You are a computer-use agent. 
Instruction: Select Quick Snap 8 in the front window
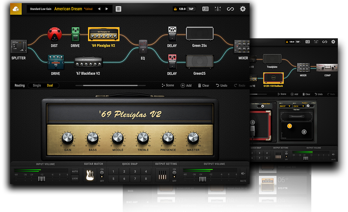146,178
